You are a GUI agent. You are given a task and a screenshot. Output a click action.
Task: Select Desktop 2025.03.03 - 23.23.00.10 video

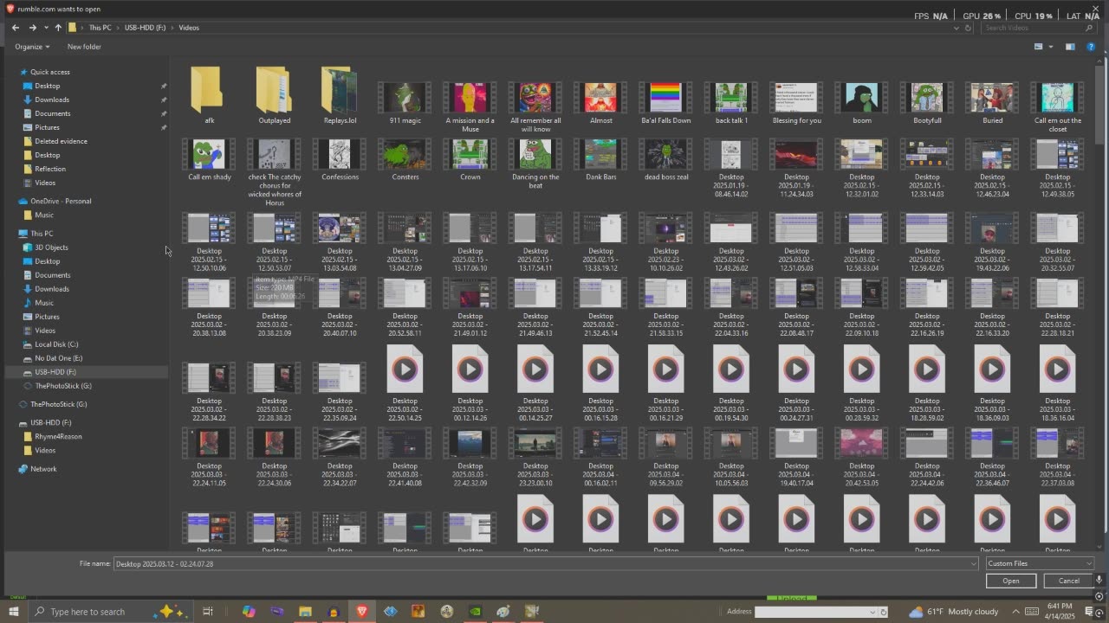(535, 459)
